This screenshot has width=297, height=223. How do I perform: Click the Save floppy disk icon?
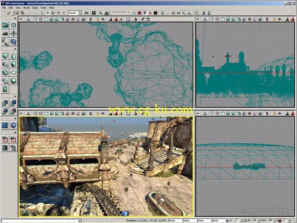17,13
